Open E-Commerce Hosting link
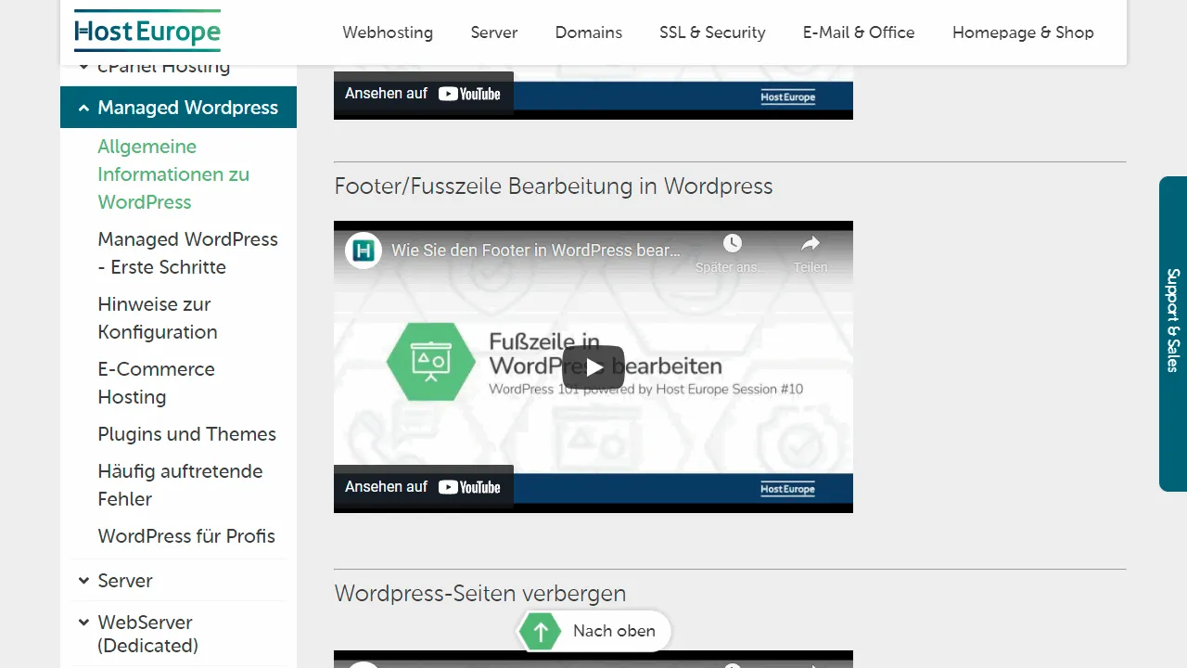 click(x=157, y=383)
